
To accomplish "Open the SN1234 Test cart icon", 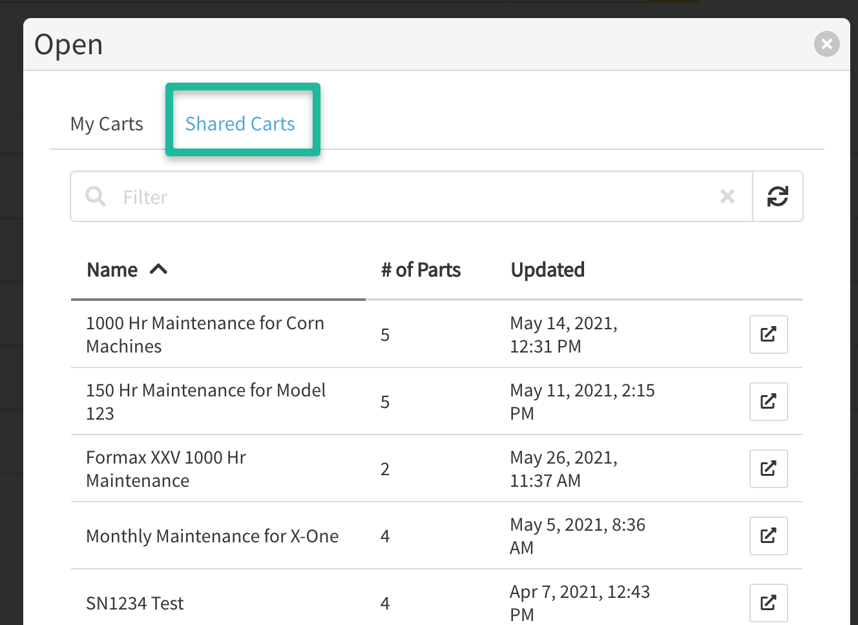I will (768, 603).
